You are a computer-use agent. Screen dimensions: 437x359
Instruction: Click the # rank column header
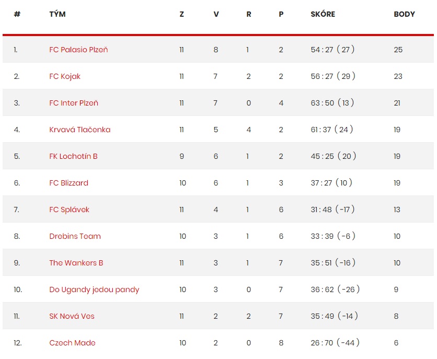click(17, 14)
